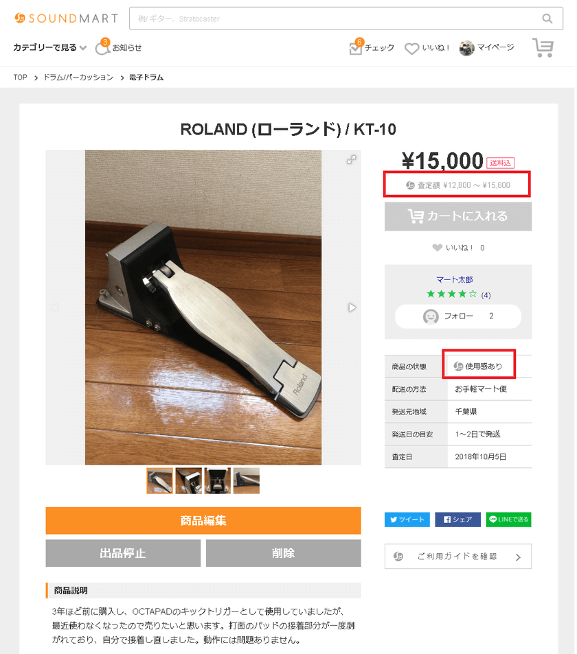Click the search magnifier icon
Image resolution: width=577 pixels, height=654 pixels.
pos(547,19)
